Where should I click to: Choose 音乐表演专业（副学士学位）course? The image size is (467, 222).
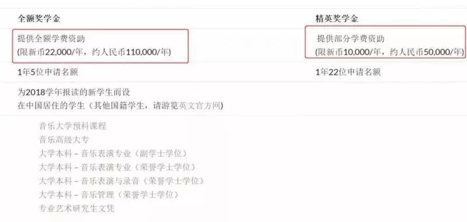coord(113,154)
